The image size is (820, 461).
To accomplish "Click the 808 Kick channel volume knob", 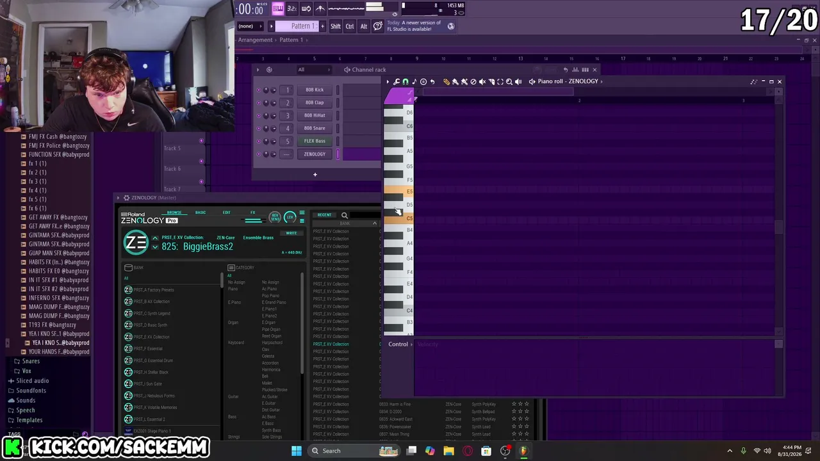I will pos(274,90).
